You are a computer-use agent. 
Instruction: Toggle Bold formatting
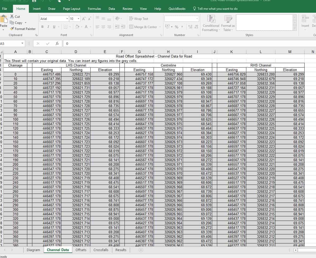point(42,27)
